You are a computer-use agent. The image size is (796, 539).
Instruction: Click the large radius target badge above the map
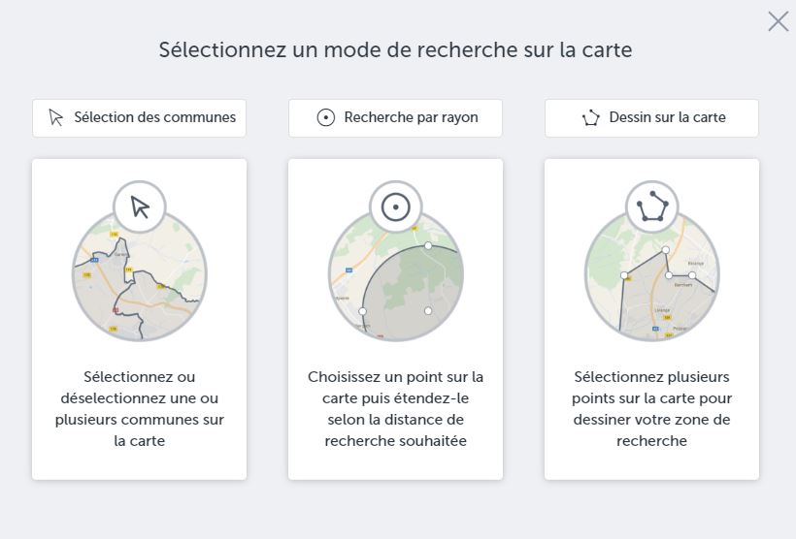coord(396,206)
